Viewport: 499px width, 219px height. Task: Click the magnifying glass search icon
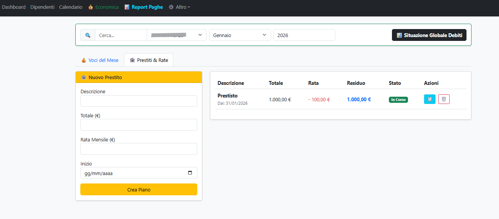tap(88, 35)
